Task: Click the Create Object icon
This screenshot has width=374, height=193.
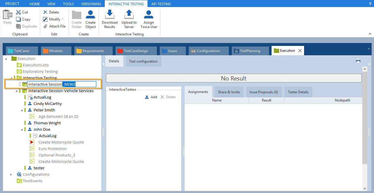Action: click(90, 15)
